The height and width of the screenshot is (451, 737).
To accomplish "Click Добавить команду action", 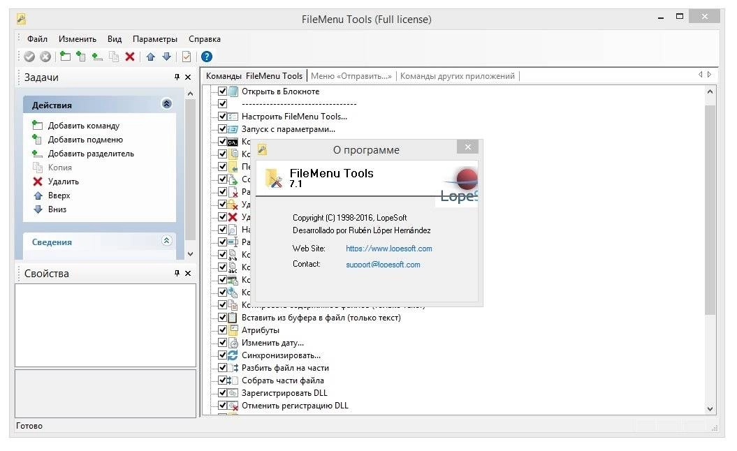I will point(84,126).
